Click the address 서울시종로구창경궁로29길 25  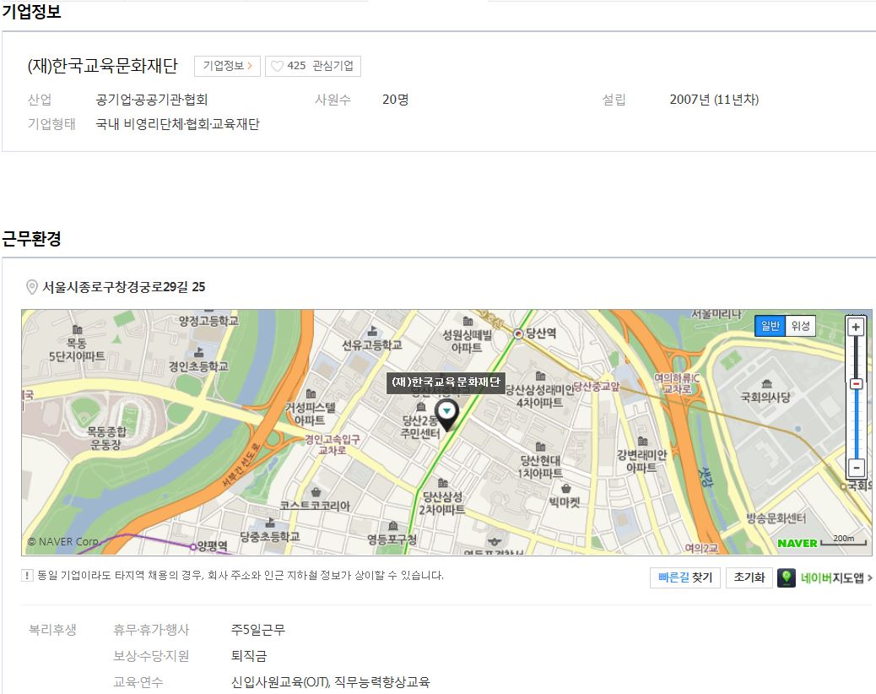124,287
